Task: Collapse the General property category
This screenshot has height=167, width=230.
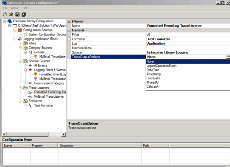Action: click(x=69, y=30)
